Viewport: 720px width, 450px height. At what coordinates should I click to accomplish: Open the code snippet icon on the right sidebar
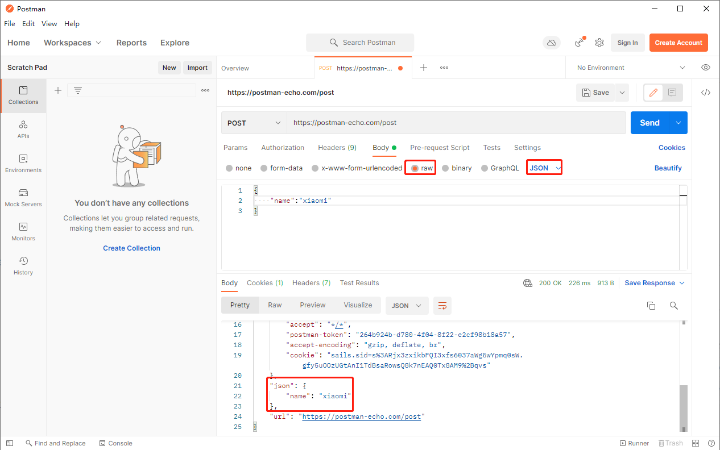tap(706, 93)
